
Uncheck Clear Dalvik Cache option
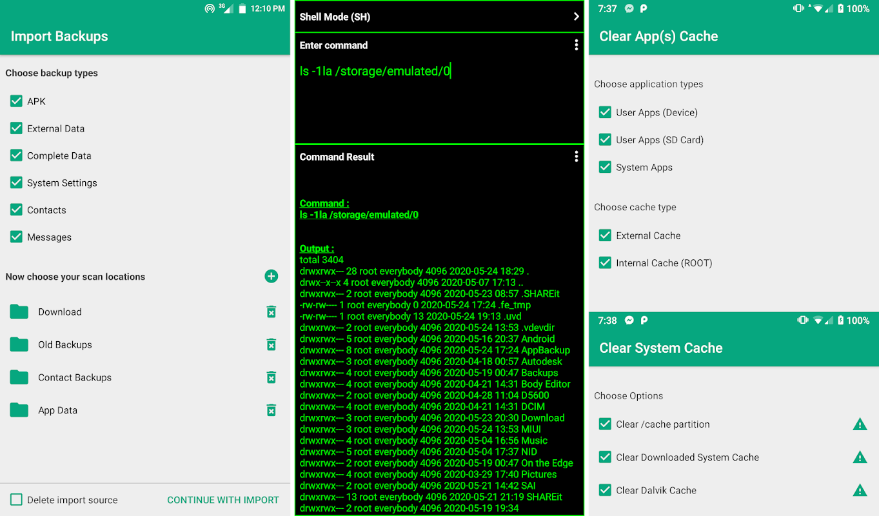tap(605, 490)
